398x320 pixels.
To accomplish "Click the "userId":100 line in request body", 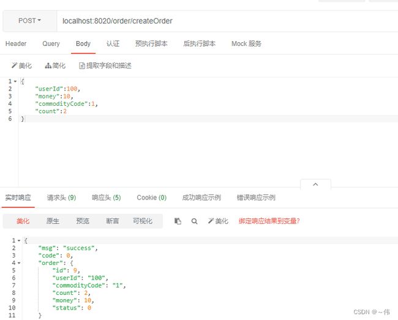I will click(58, 89).
